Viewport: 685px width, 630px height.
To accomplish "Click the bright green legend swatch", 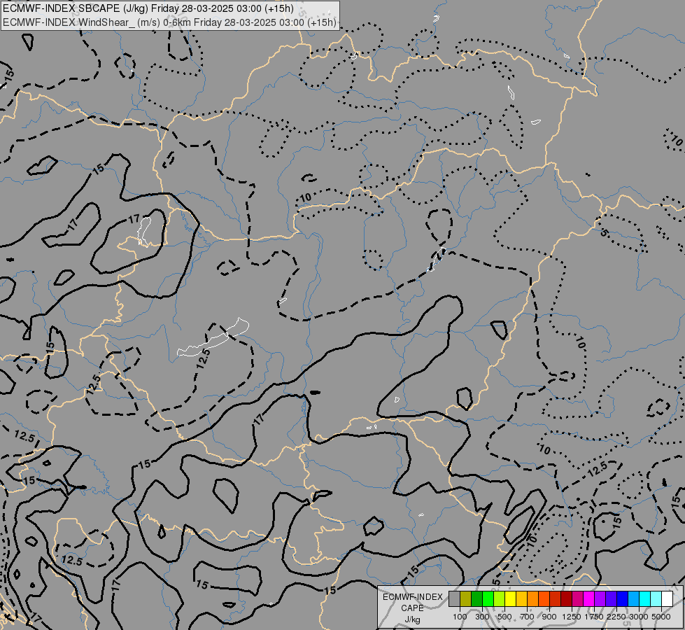I will coord(488,598).
